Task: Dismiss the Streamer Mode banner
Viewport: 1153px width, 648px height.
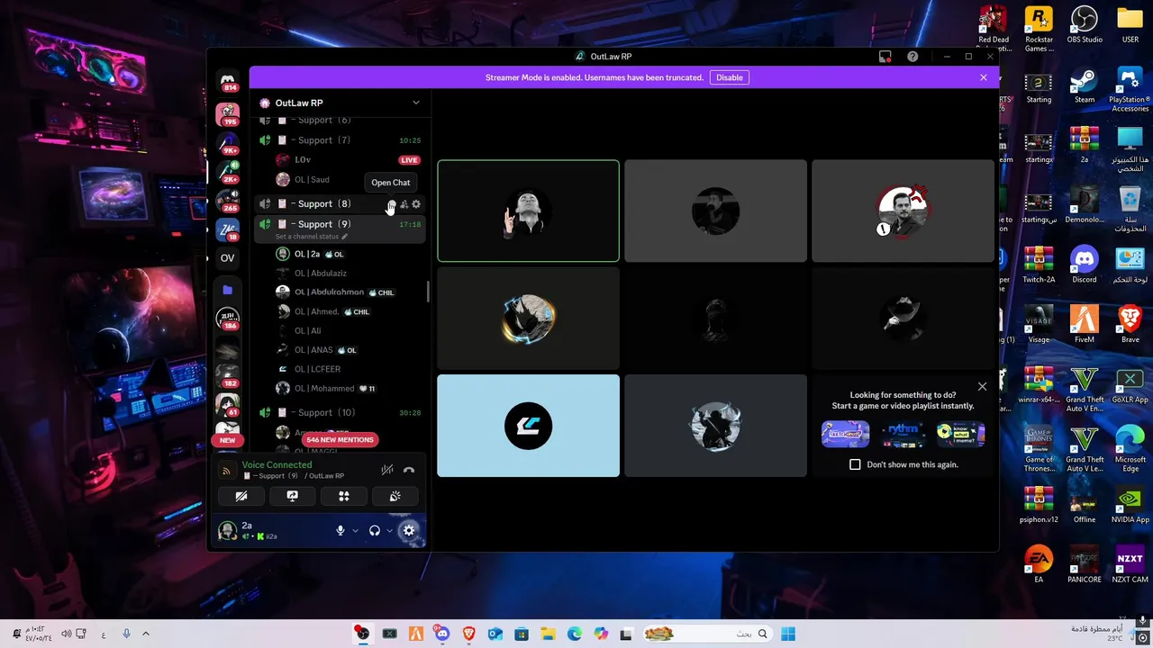Action: pos(984,77)
